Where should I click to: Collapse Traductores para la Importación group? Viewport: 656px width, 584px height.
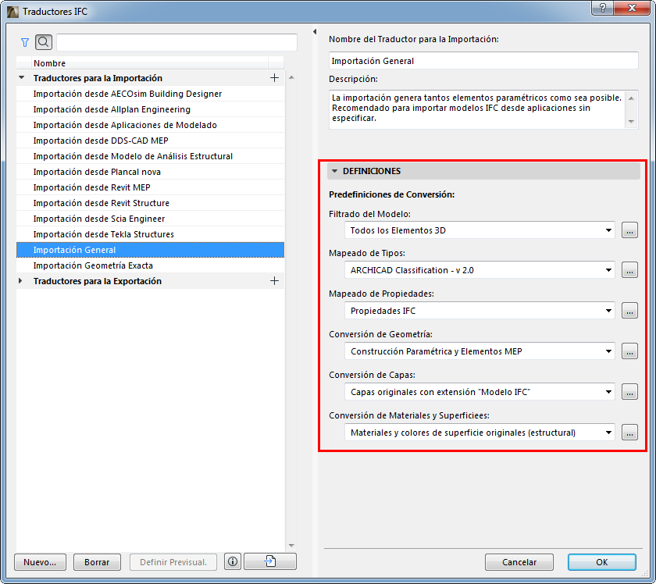pos(21,78)
